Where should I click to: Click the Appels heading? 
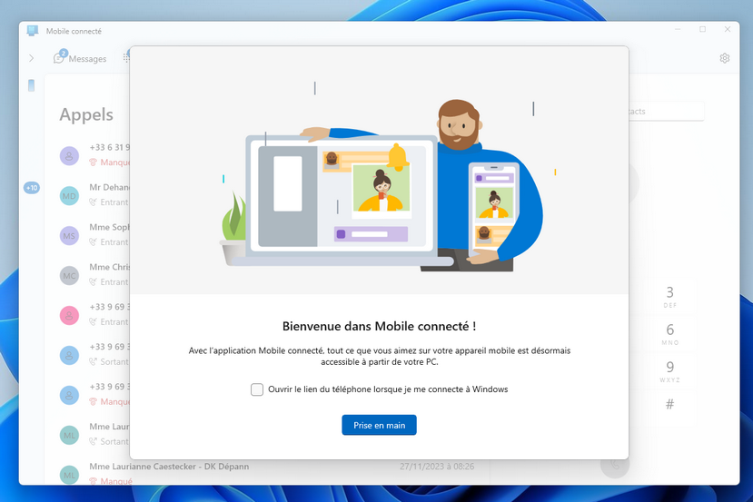(x=86, y=114)
